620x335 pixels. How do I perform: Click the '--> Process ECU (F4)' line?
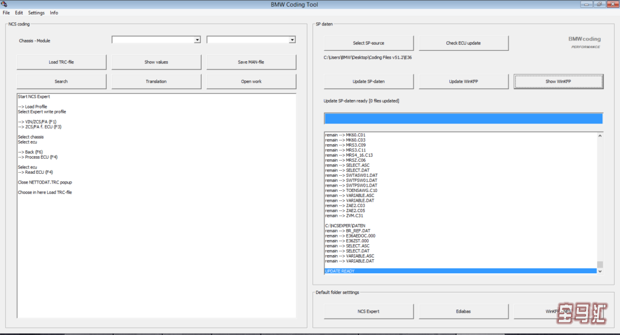(x=38, y=158)
